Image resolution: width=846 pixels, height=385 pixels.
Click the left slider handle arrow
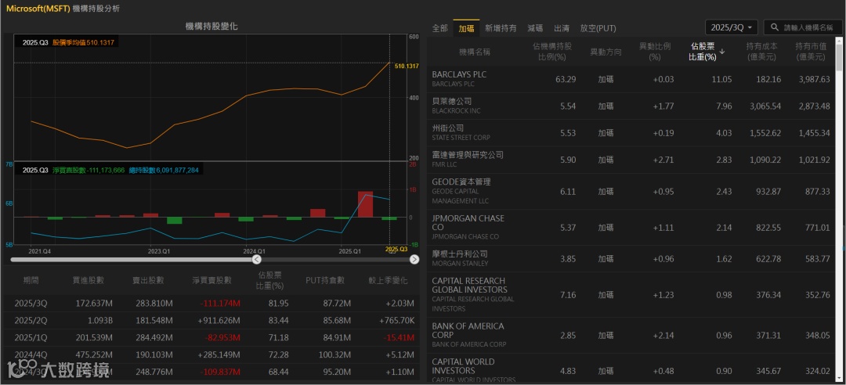point(257,260)
